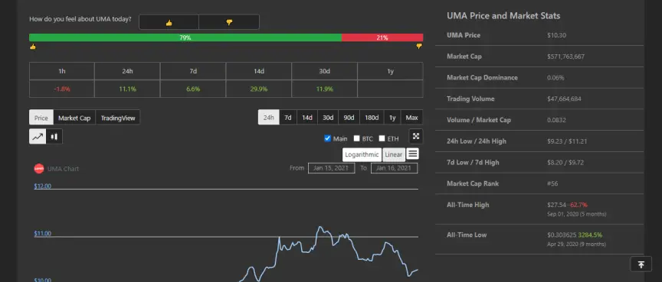The height and width of the screenshot is (282, 662).
Task: Click the Market Cap Dominance value 0.06%
Action: pos(555,77)
